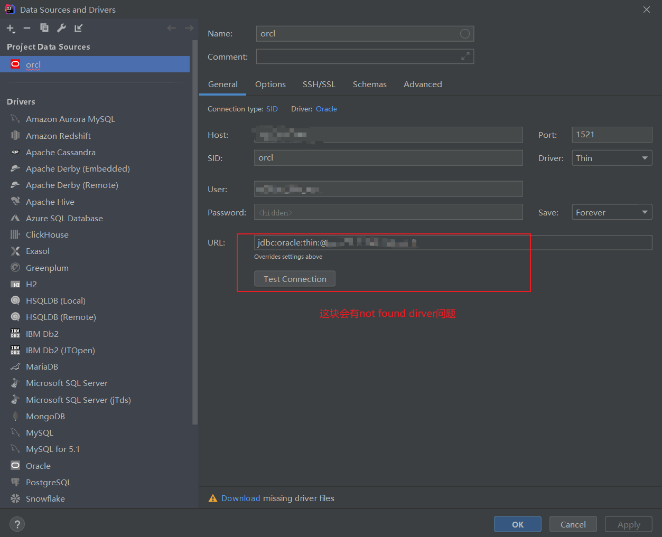Click Download missing driver files link
The height and width of the screenshot is (537, 662).
click(241, 498)
